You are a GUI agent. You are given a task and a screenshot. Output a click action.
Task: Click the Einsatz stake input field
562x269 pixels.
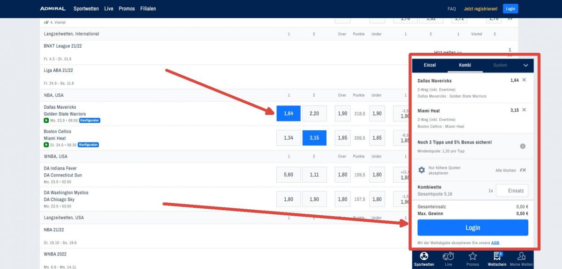pos(512,191)
